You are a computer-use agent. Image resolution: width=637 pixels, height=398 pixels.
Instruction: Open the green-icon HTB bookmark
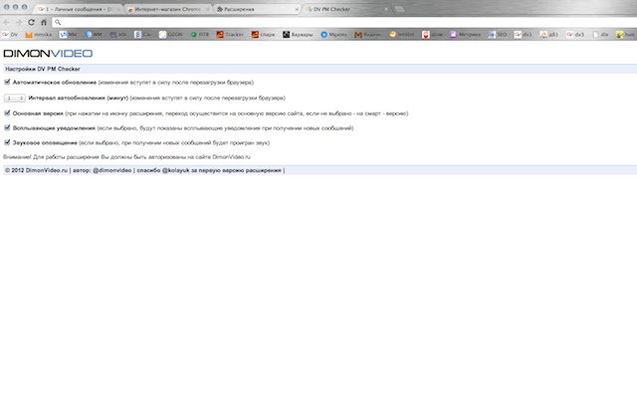tap(199, 35)
